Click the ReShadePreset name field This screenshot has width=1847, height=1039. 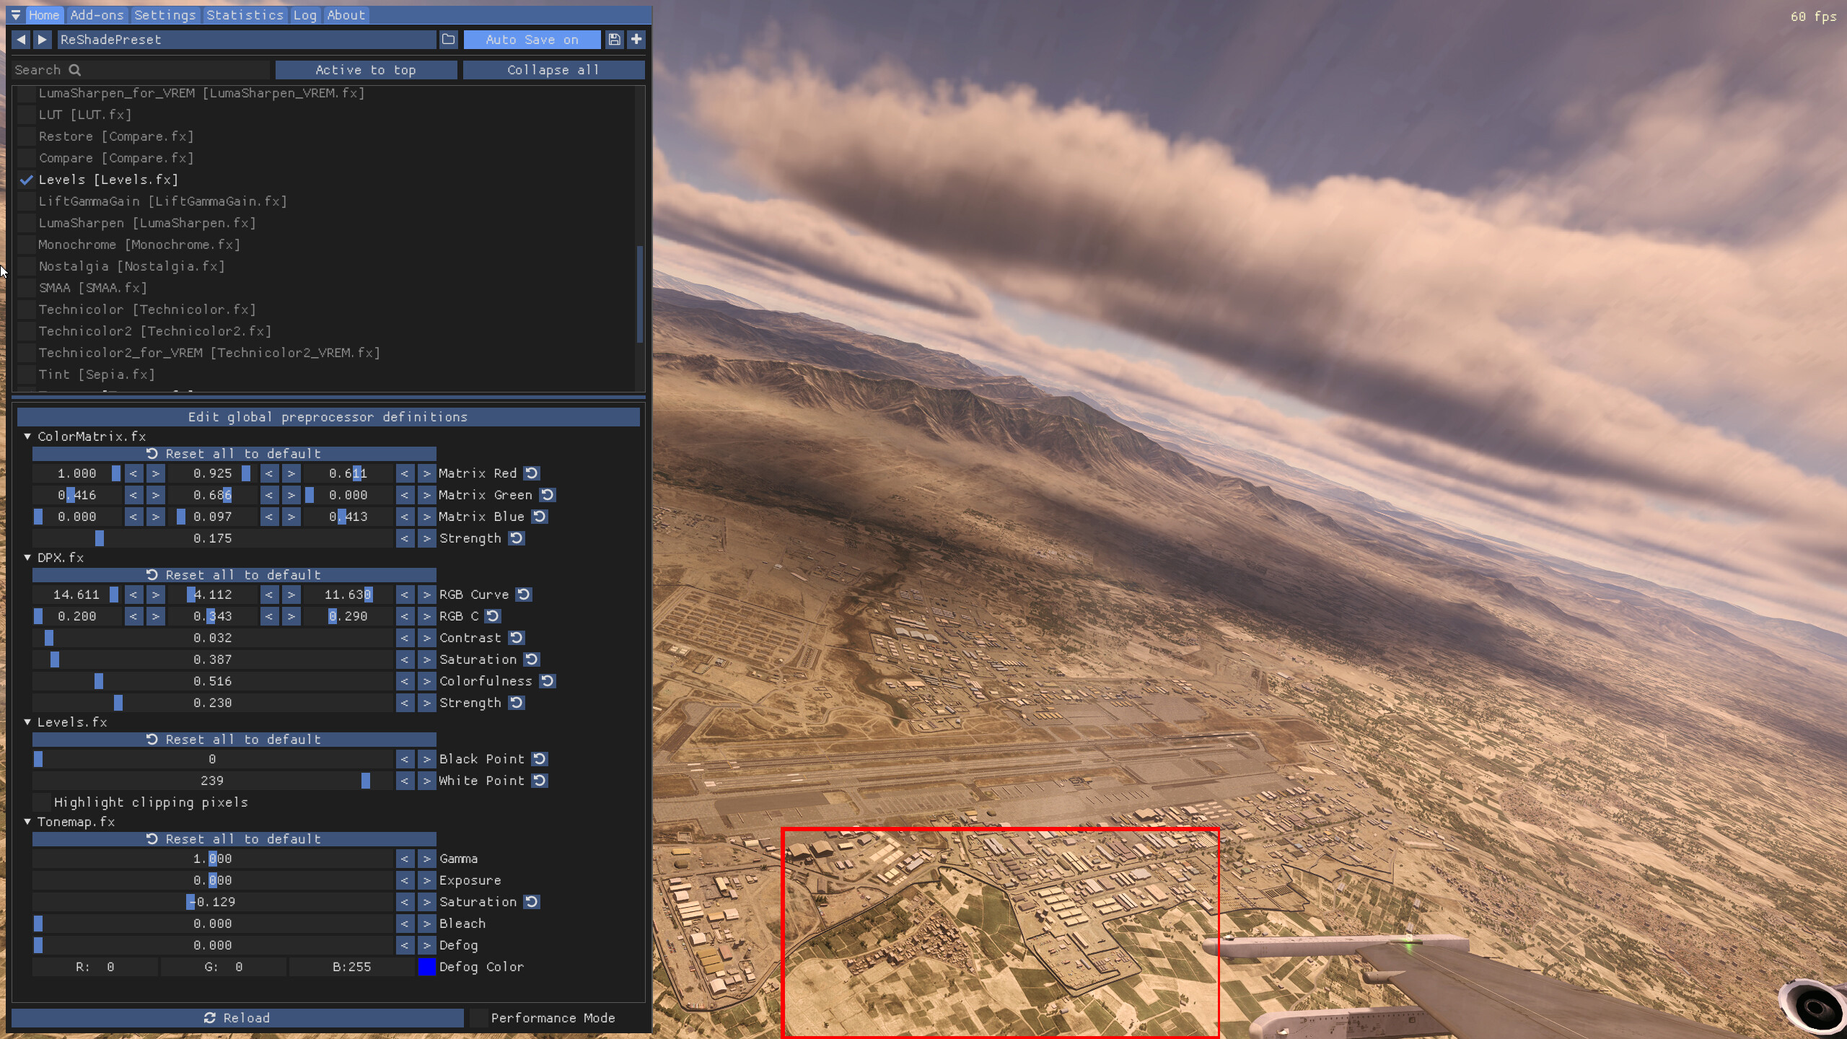click(x=246, y=40)
